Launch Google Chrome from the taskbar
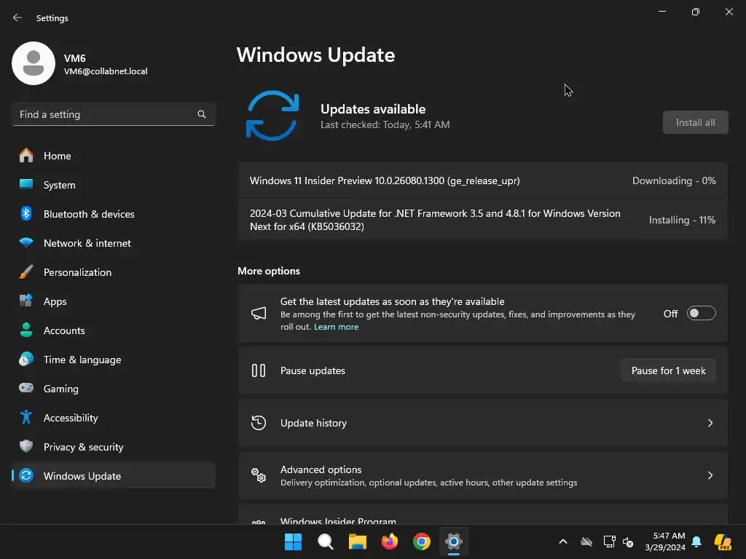This screenshot has width=746, height=559. tap(422, 542)
